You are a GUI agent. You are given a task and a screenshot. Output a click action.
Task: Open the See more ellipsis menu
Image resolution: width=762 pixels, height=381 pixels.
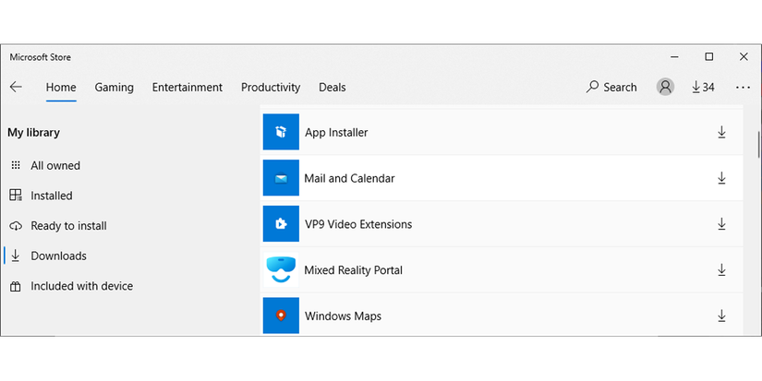point(743,88)
